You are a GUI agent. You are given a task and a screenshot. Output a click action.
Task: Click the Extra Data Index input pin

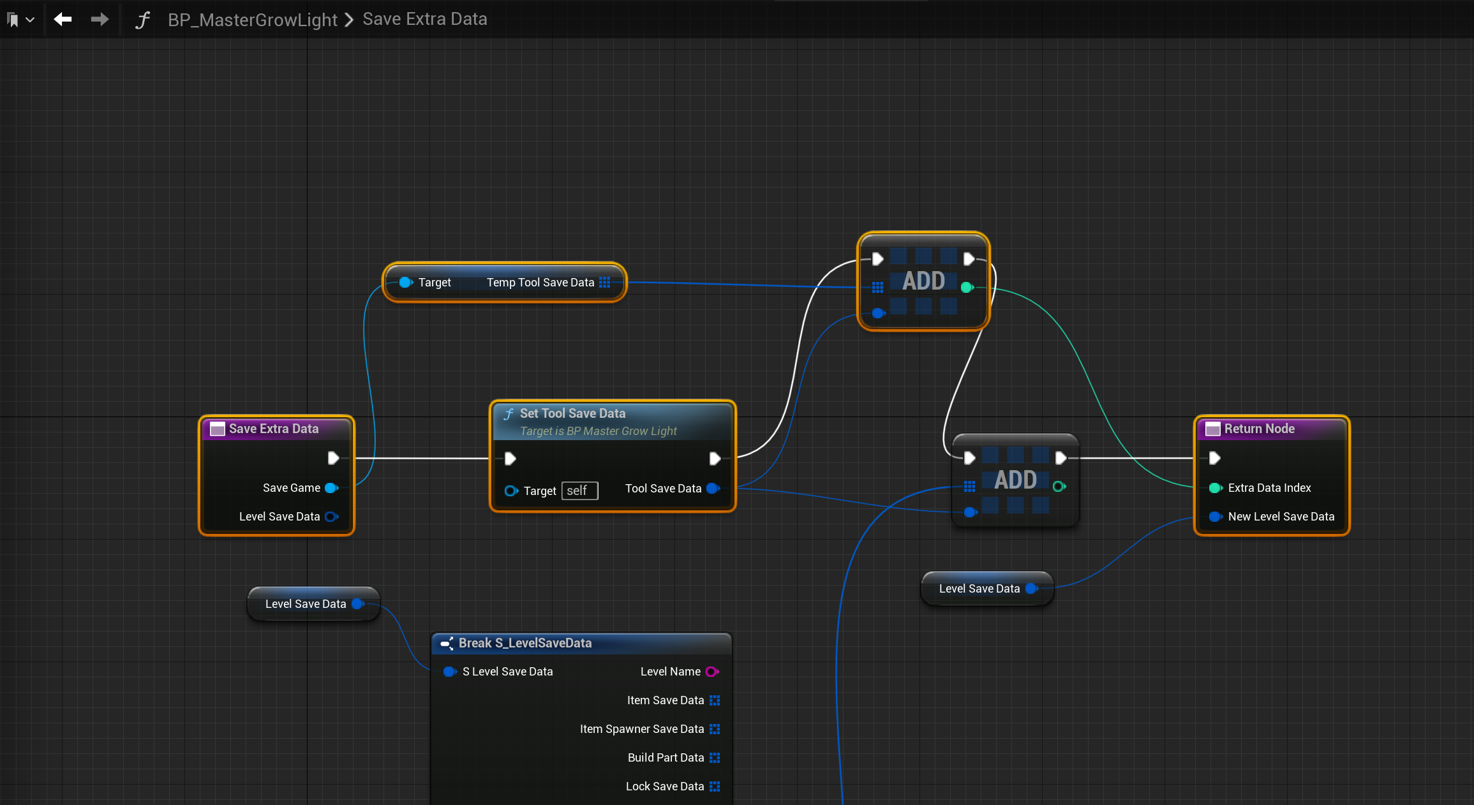pyautogui.click(x=1215, y=488)
